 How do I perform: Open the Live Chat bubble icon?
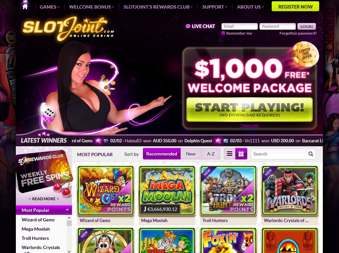click(x=188, y=26)
